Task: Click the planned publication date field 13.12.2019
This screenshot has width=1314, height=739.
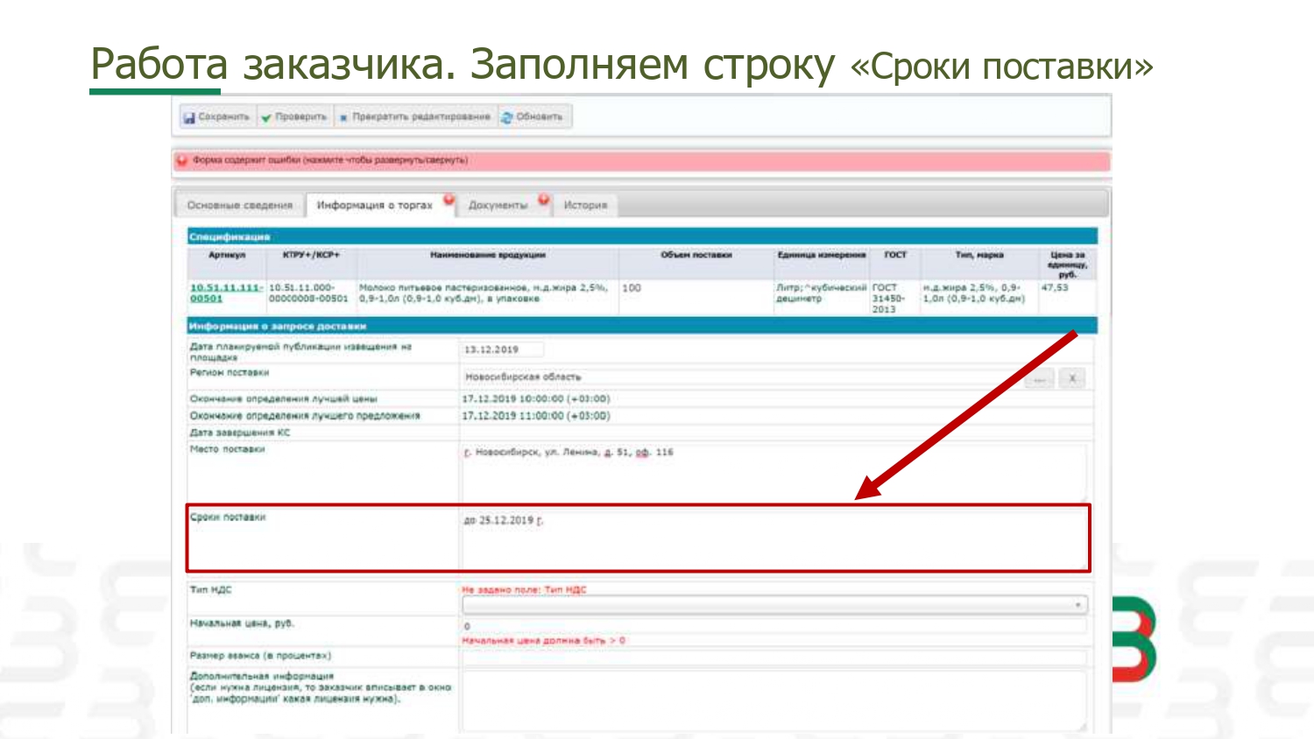Action: tap(501, 349)
